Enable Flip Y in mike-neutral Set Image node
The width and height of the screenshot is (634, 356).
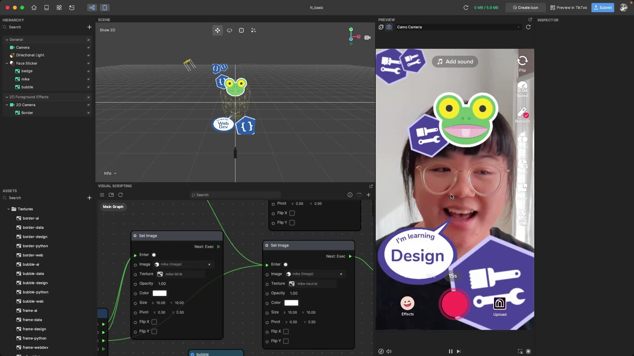tap(286, 341)
